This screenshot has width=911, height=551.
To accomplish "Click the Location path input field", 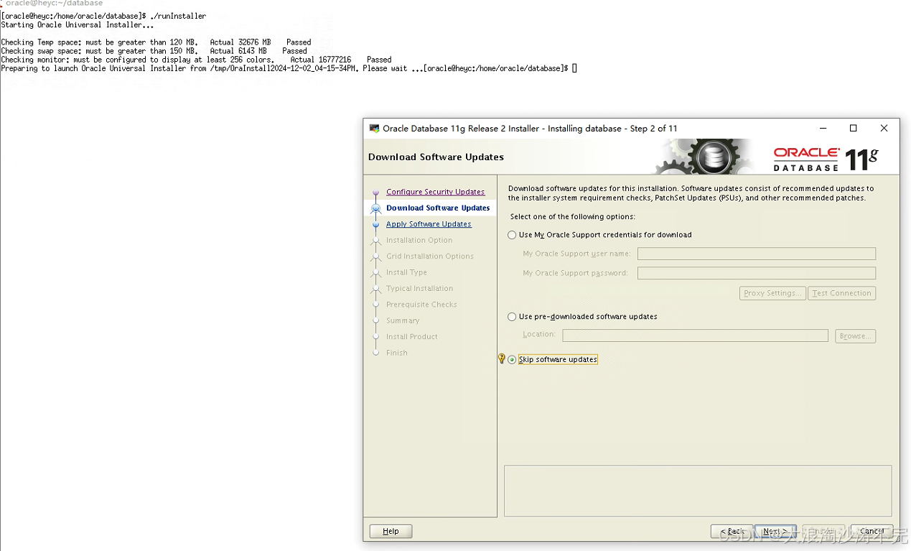I will pos(695,335).
